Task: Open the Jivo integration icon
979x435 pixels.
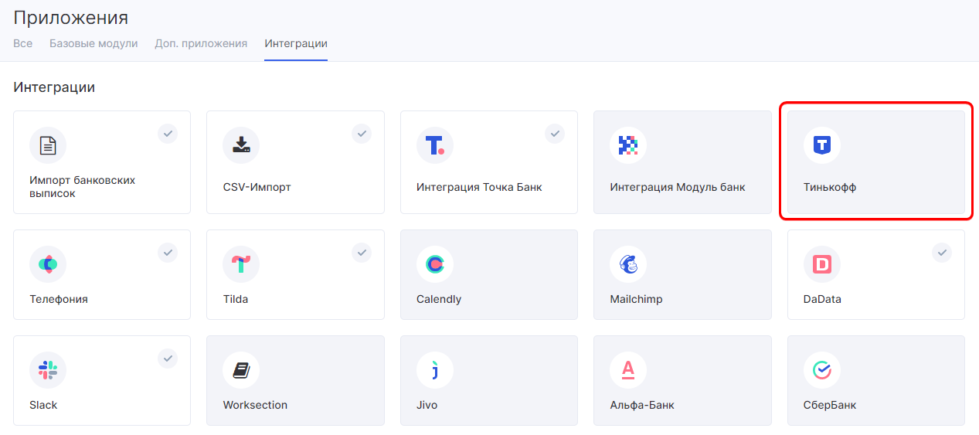Action: pyautogui.click(x=435, y=370)
